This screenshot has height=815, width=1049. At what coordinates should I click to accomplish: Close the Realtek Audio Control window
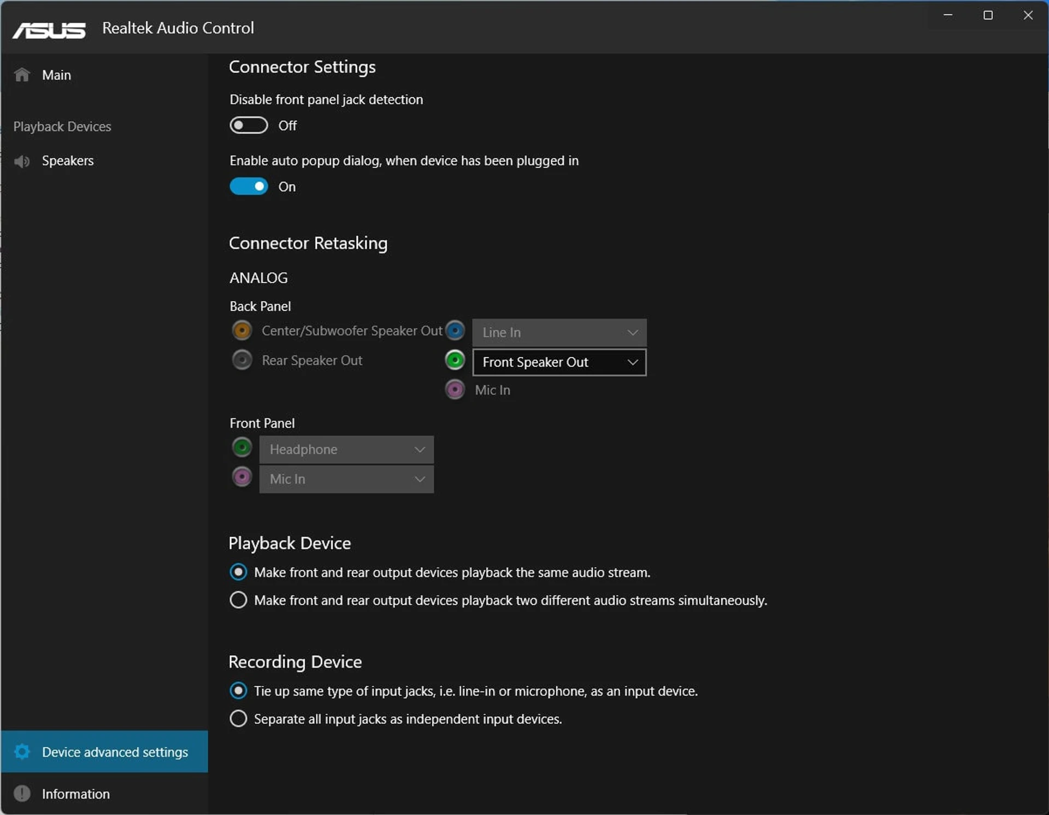pos(1028,15)
